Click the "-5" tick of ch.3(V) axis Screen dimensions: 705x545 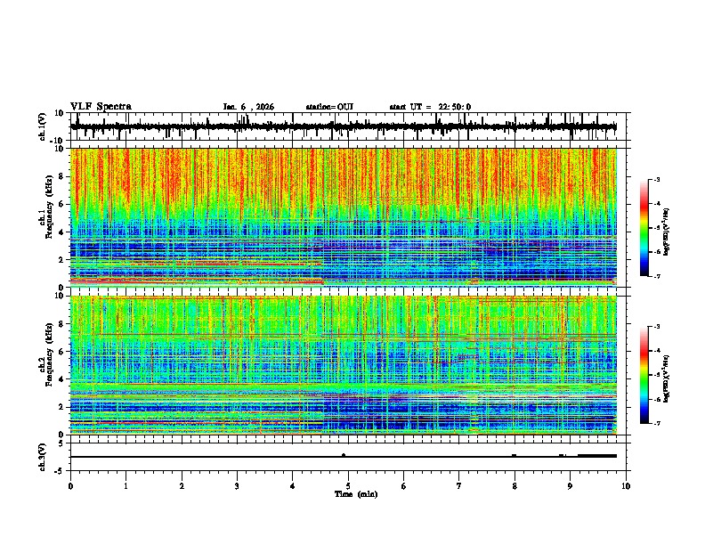[x=60, y=471]
